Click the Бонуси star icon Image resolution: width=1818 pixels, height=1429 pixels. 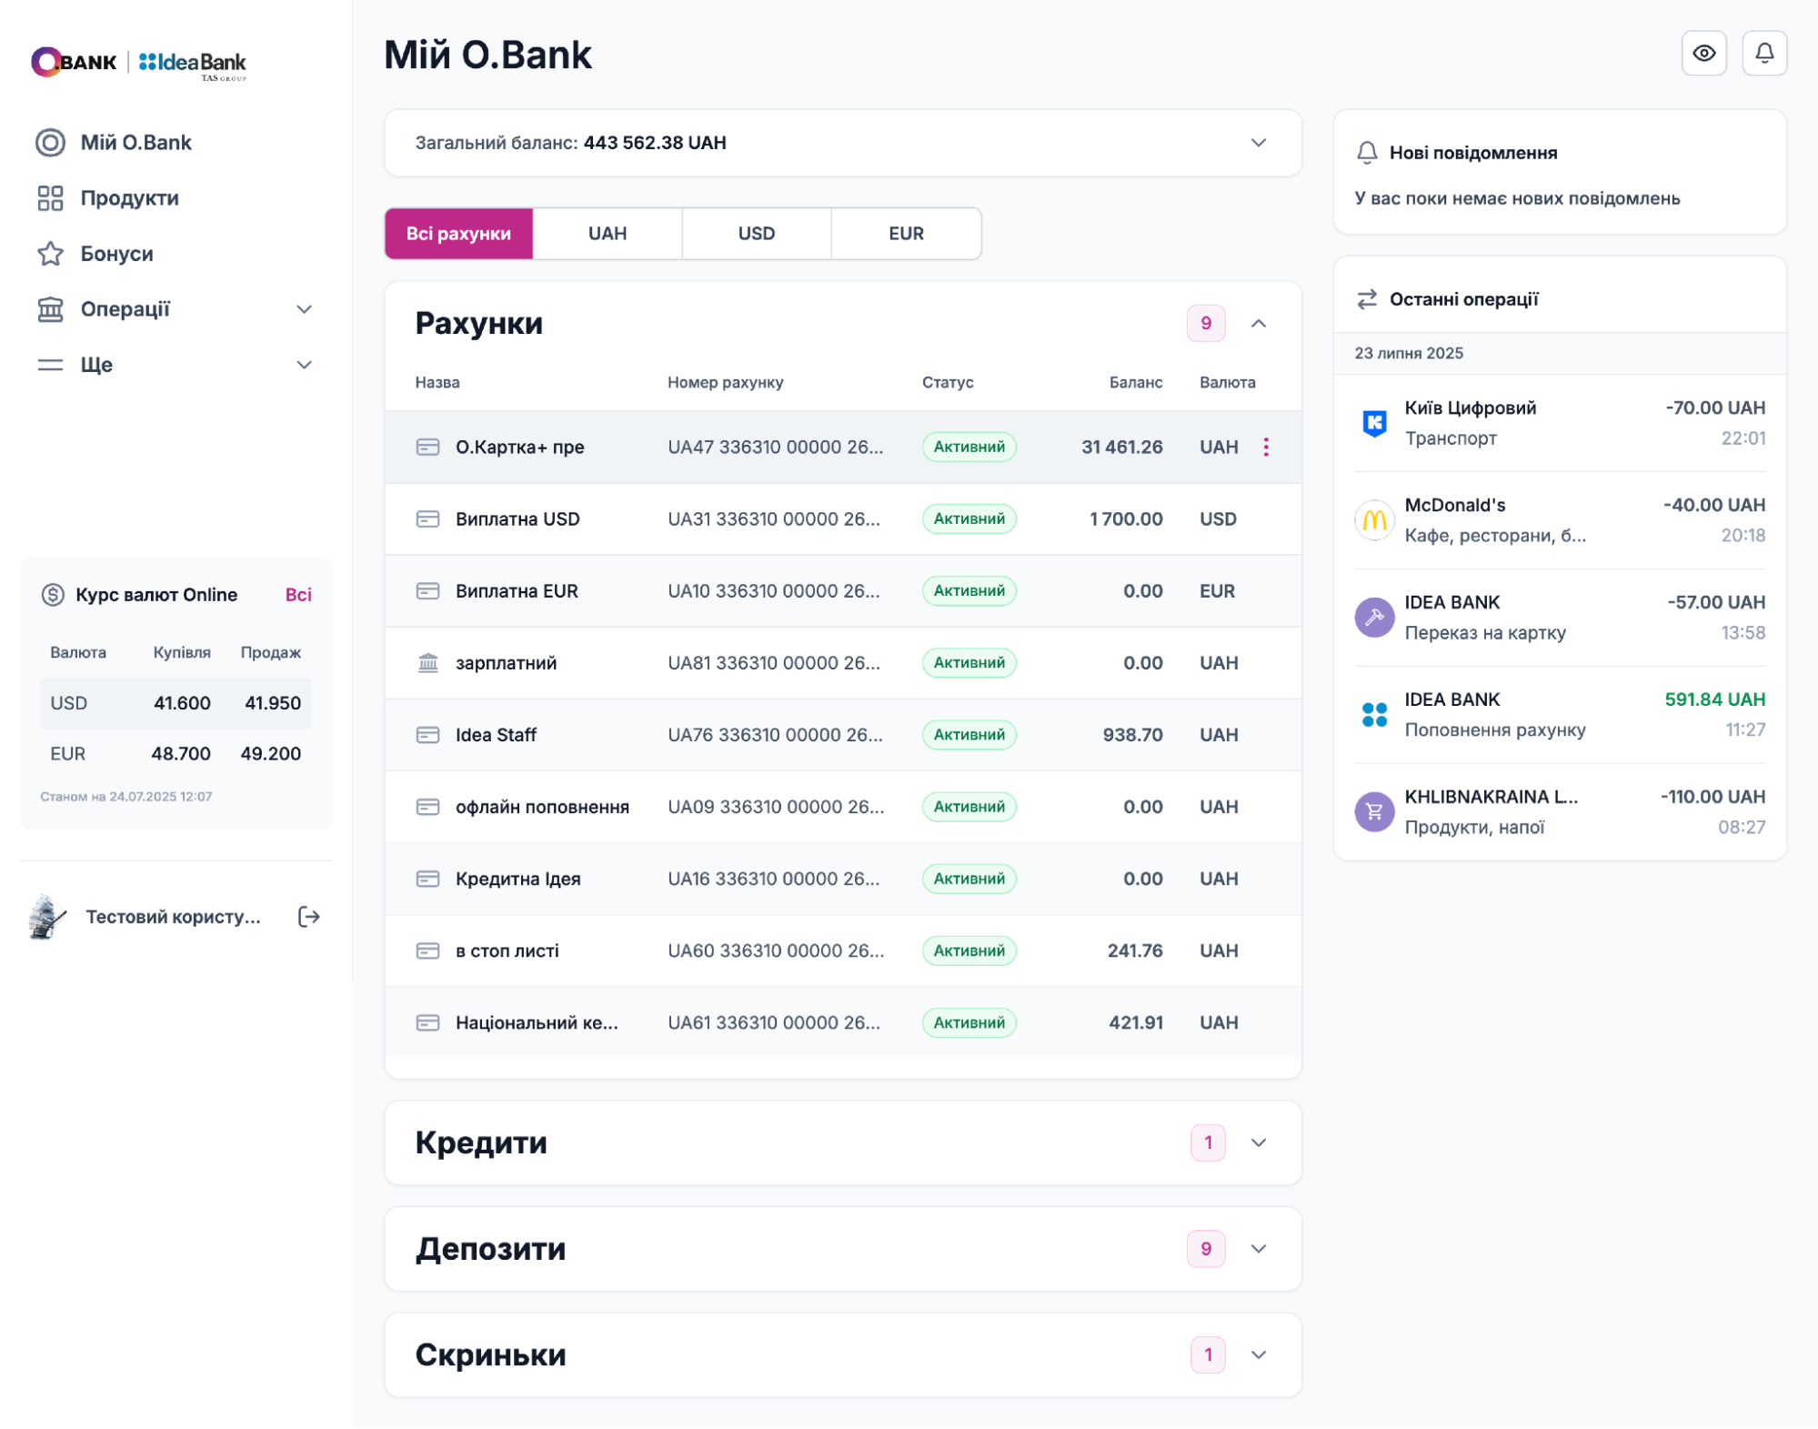pyautogui.click(x=50, y=254)
